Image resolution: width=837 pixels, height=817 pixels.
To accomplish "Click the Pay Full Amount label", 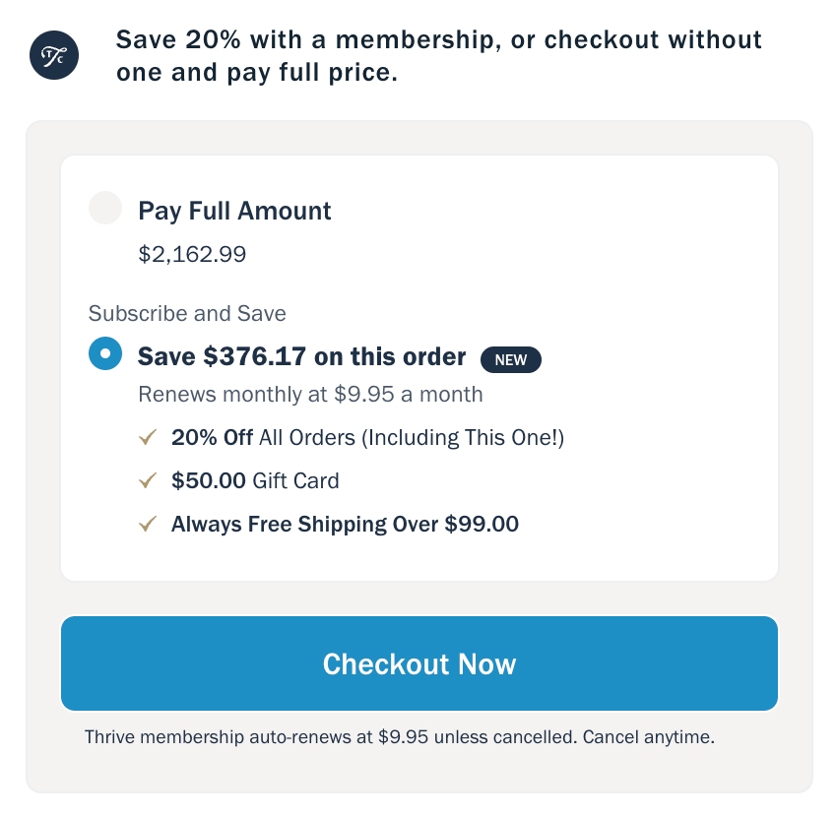I will pyautogui.click(x=234, y=211).
